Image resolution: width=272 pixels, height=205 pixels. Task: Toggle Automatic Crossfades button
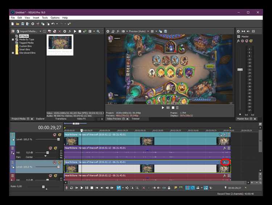[x=193, y=188]
